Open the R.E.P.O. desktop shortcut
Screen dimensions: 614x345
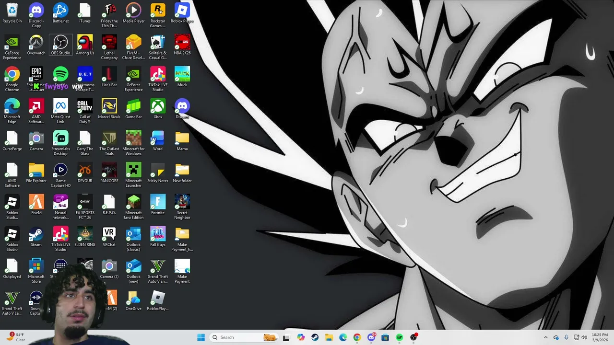click(x=109, y=206)
